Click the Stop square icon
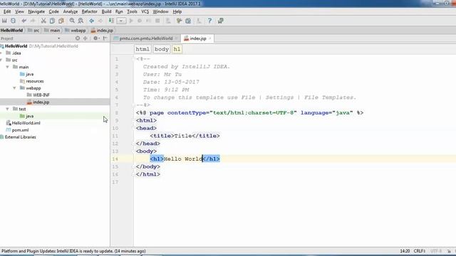This screenshot has width=456, height=256. [x=157, y=21]
